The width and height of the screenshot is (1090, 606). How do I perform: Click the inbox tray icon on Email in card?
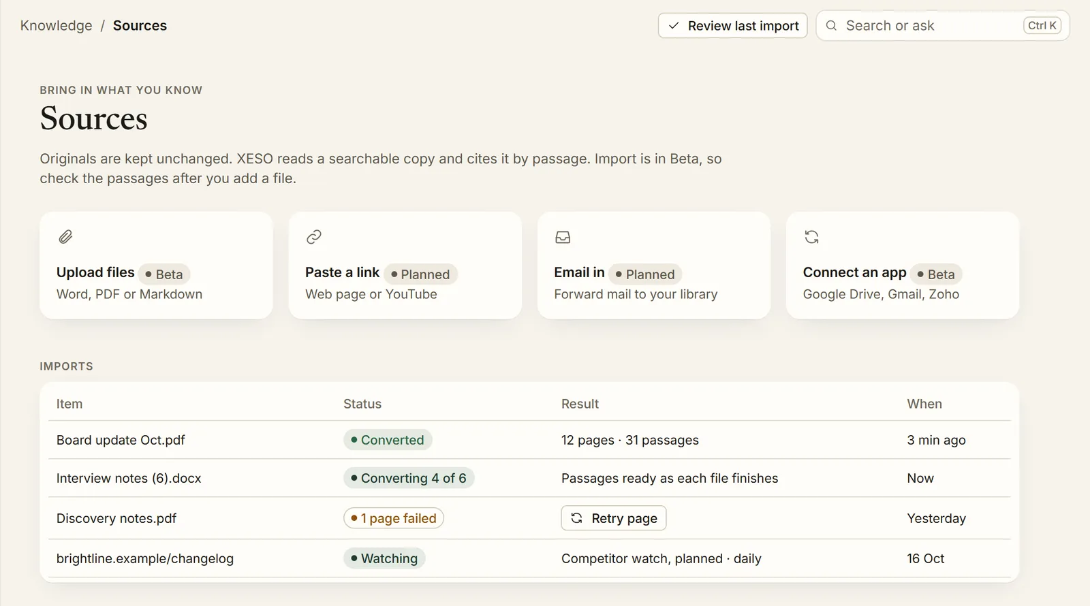click(563, 237)
